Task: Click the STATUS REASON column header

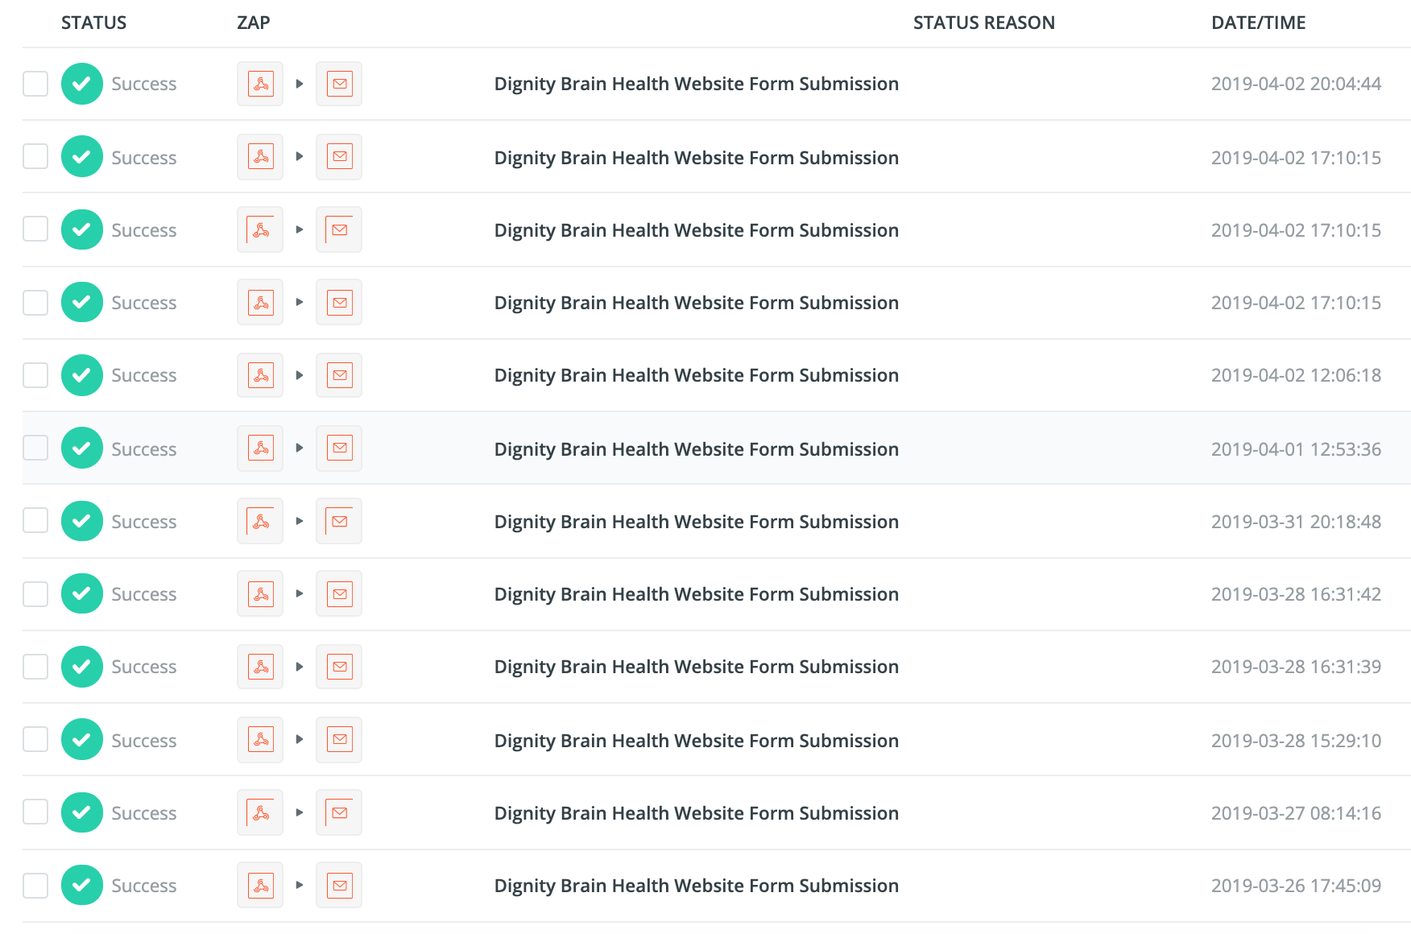Action: pyautogui.click(x=984, y=23)
